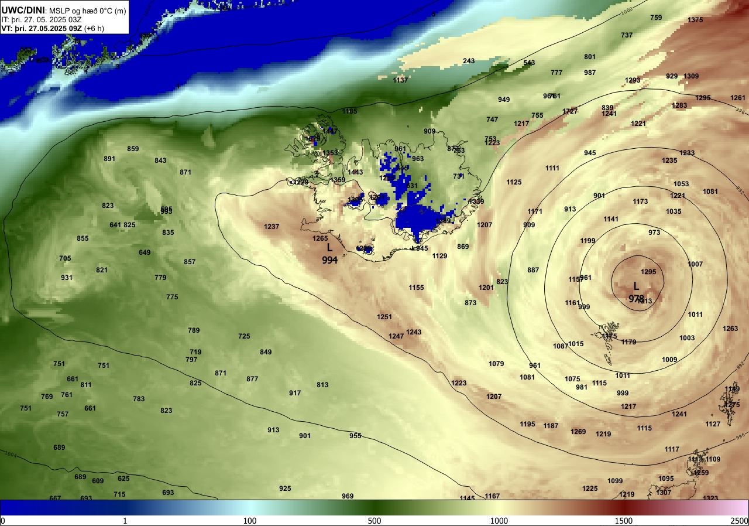The height and width of the screenshot is (526, 749).
Task: Click the 2500 label on the color scale
Action: [x=740, y=521]
